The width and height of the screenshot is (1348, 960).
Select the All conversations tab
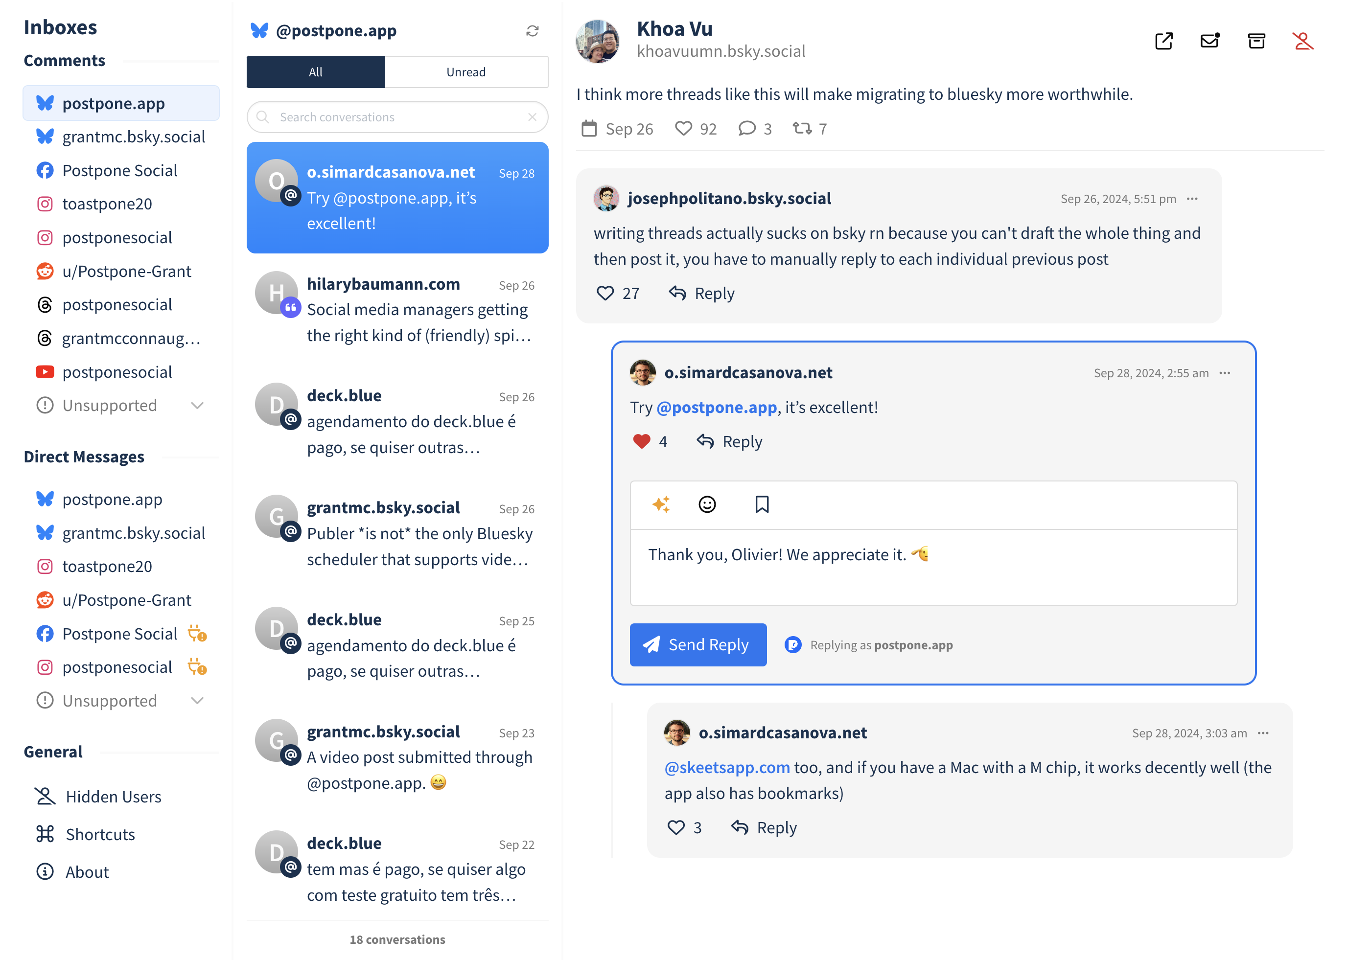point(316,72)
